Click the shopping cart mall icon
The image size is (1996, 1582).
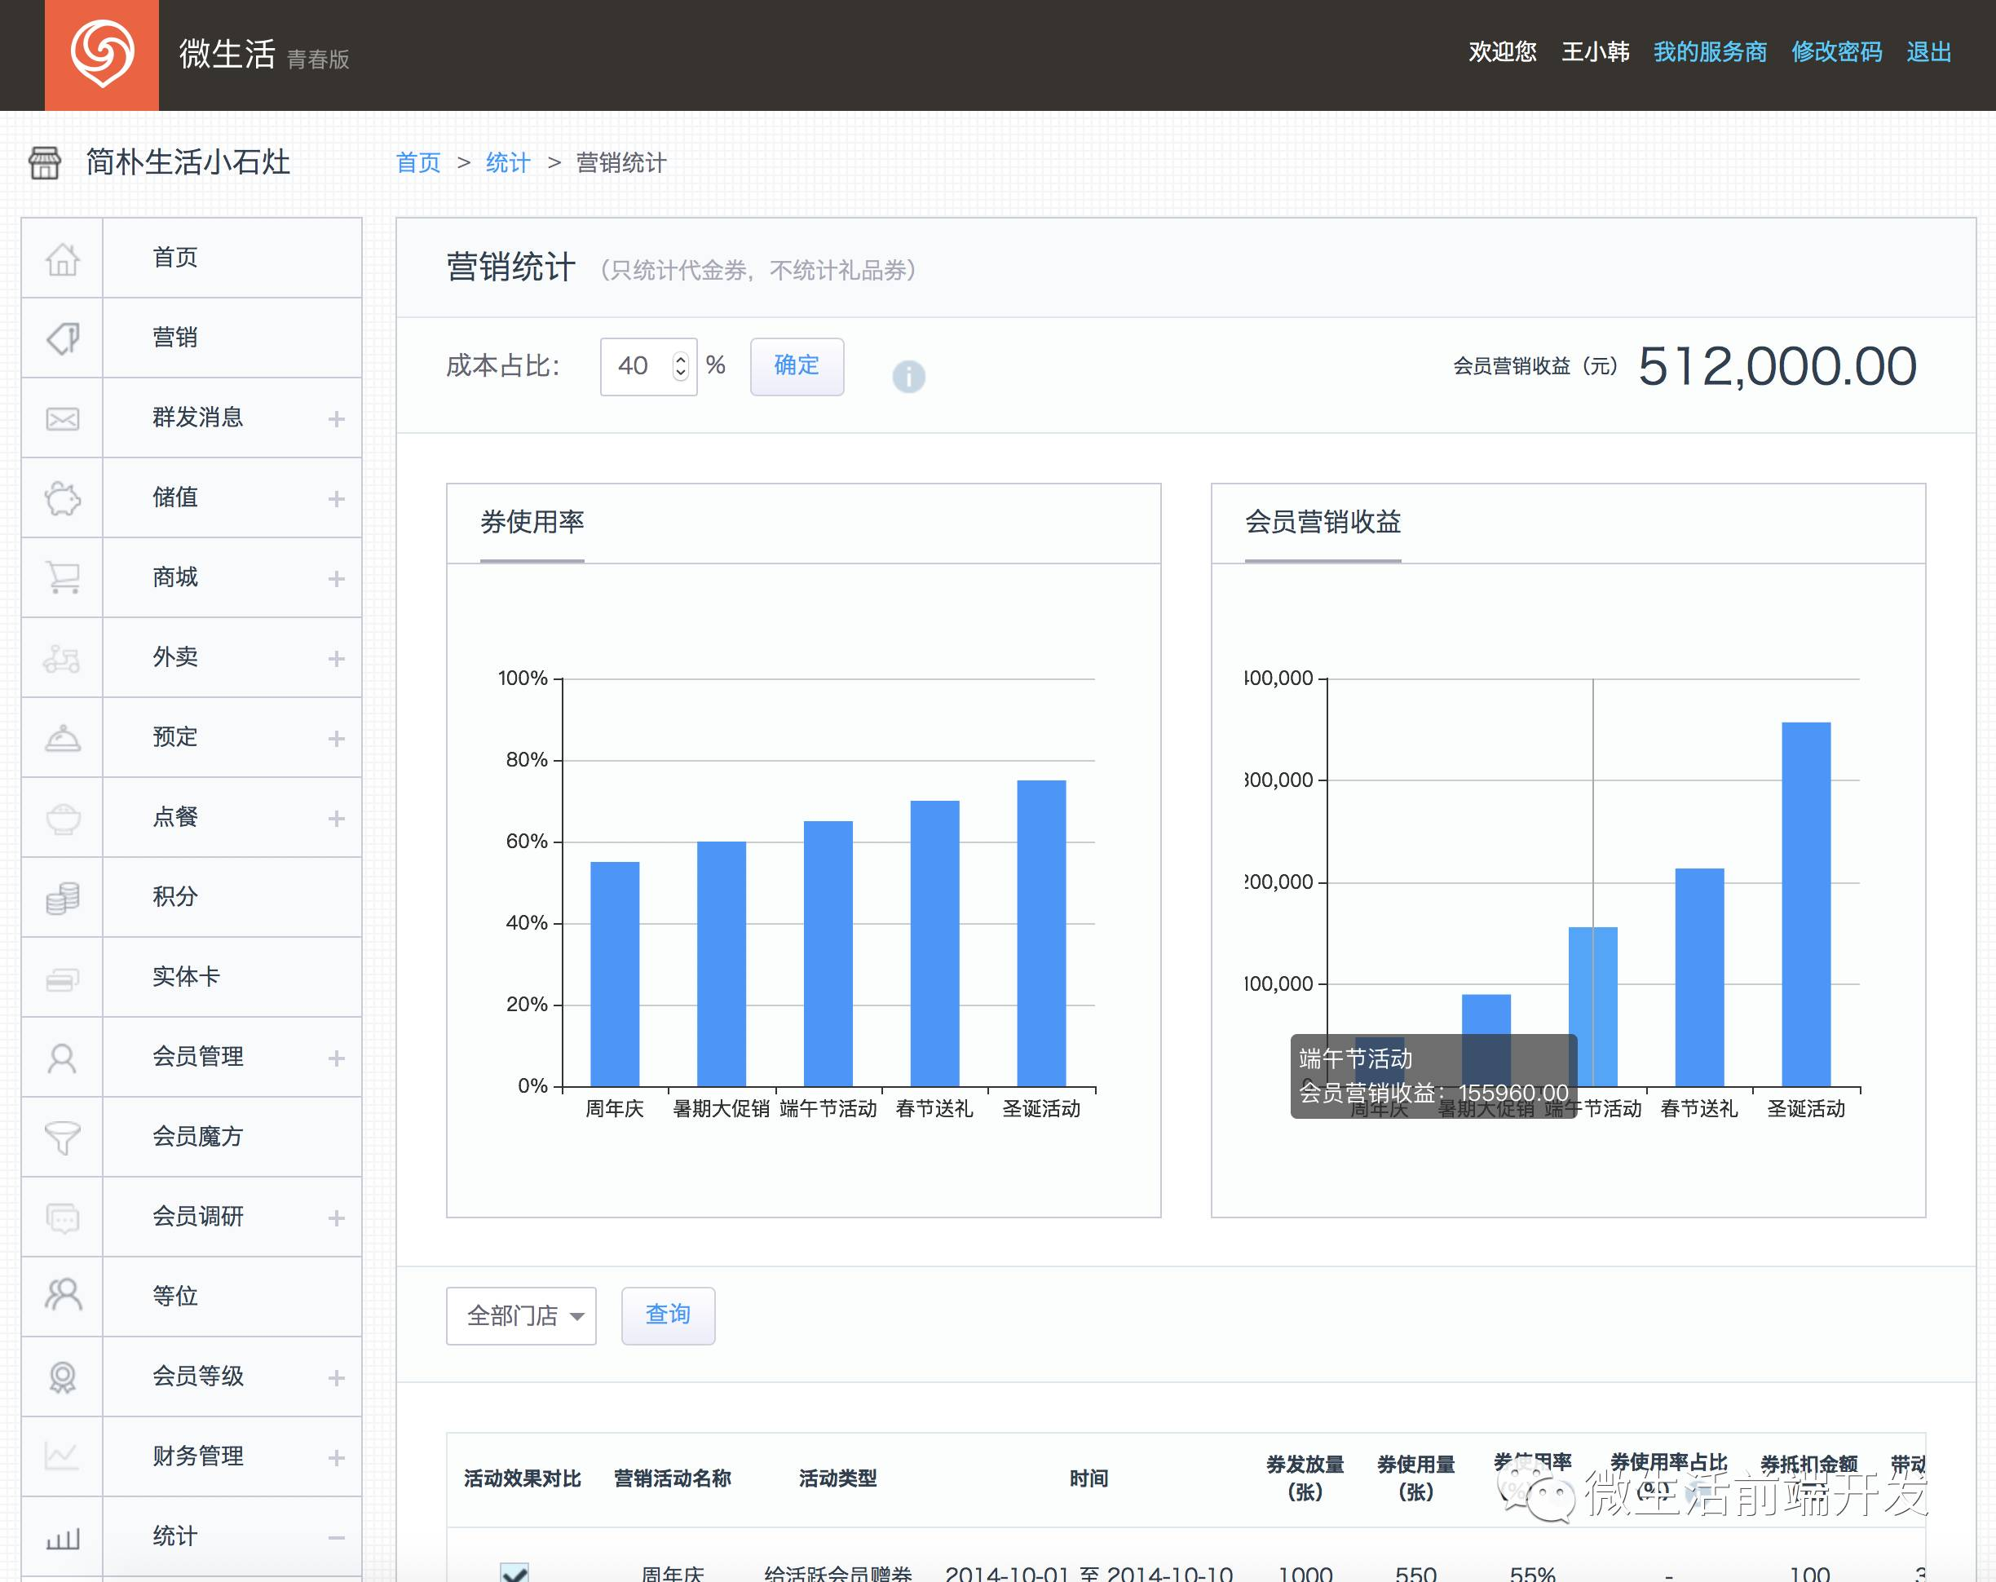point(62,577)
